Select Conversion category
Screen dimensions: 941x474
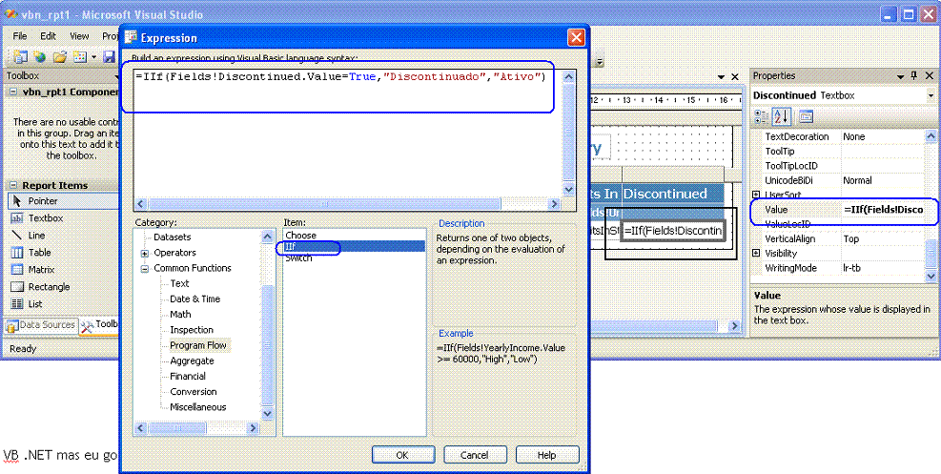pyautogui.click(x=193, y=392)
